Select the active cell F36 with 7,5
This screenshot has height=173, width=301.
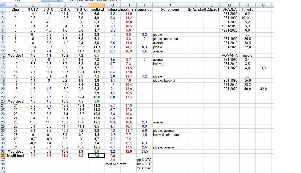point(97,156)
